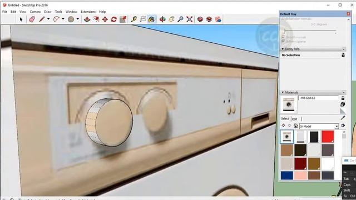Click Set Material to default icon
356x200 pixels.
(x=343, y=111)
